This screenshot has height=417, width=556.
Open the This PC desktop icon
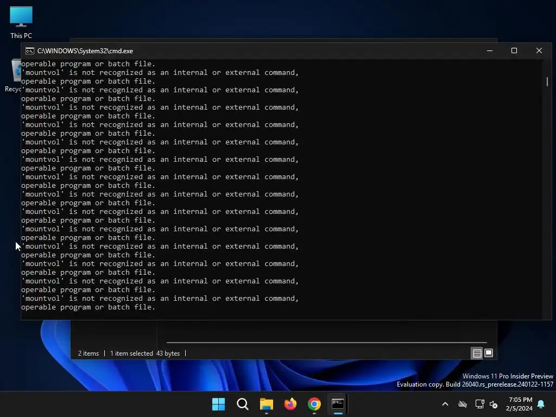pos(21,22)
